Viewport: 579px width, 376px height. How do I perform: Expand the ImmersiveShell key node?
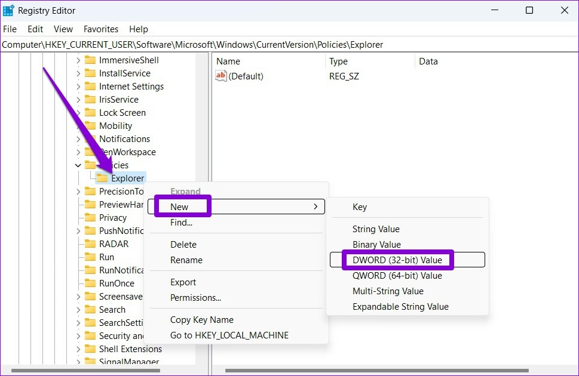pos(78,60)
